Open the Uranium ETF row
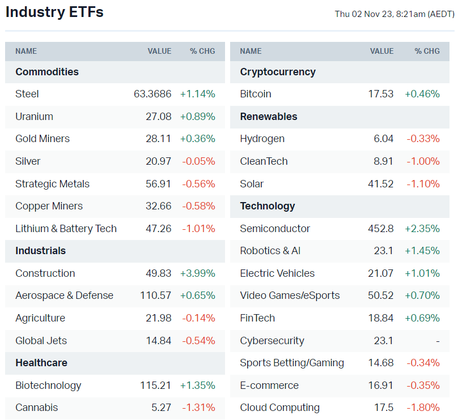This screenshot has height=420, width=458. tap(34, 117)
